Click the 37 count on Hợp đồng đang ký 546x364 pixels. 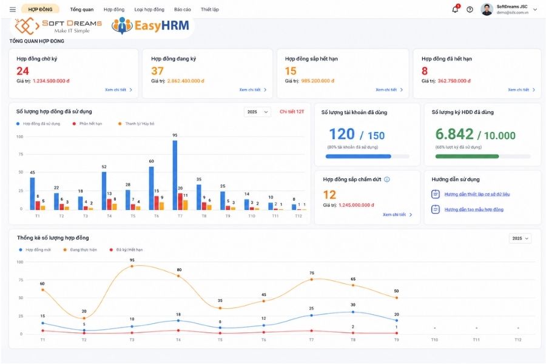[157, 71]
